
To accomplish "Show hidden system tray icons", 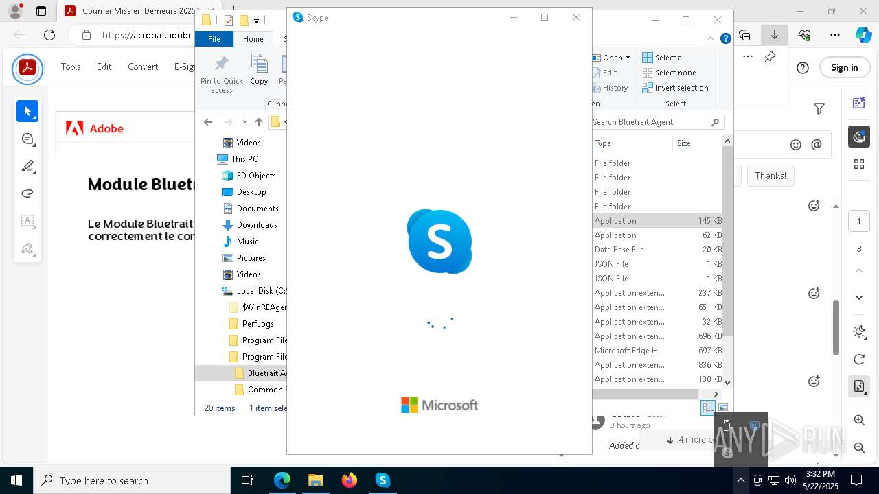I will (740, 480).
